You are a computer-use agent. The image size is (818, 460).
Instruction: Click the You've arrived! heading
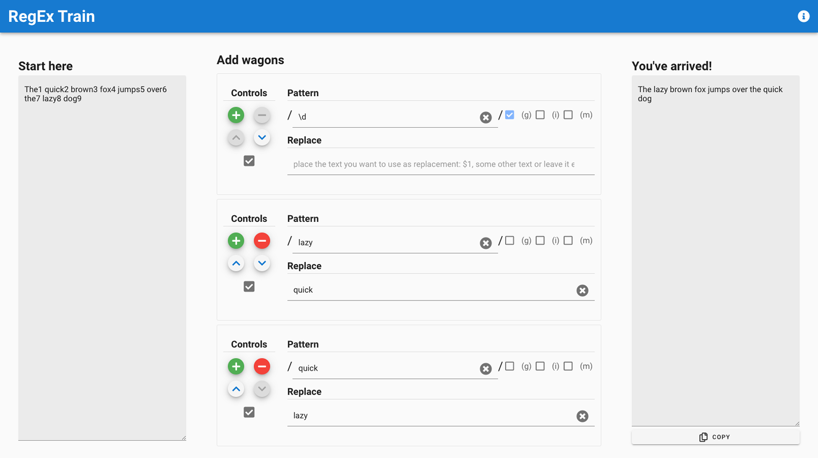tap(672, 66)
